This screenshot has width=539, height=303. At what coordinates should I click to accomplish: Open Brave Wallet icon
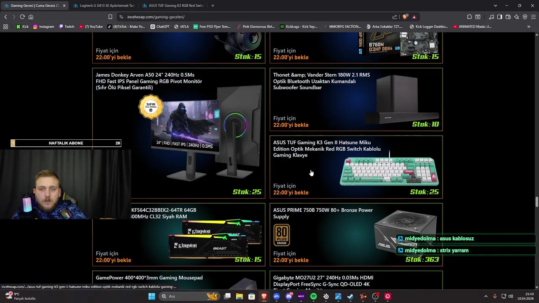pyautogui.click(x=508, y=17)
